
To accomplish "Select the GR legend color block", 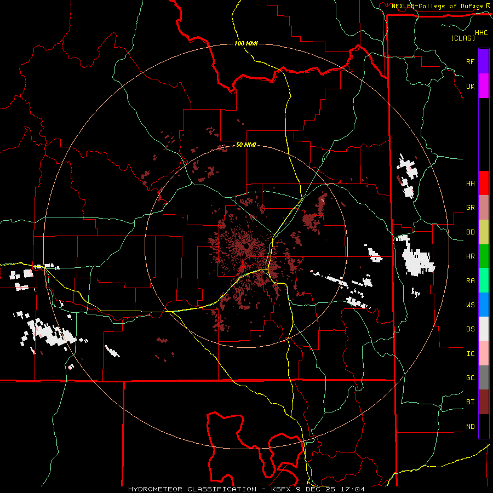I will pos(484,208).
